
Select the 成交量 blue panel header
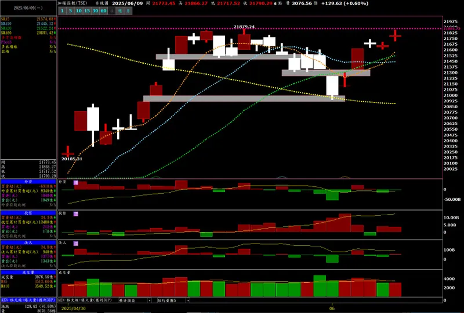[x=28, y=273]
